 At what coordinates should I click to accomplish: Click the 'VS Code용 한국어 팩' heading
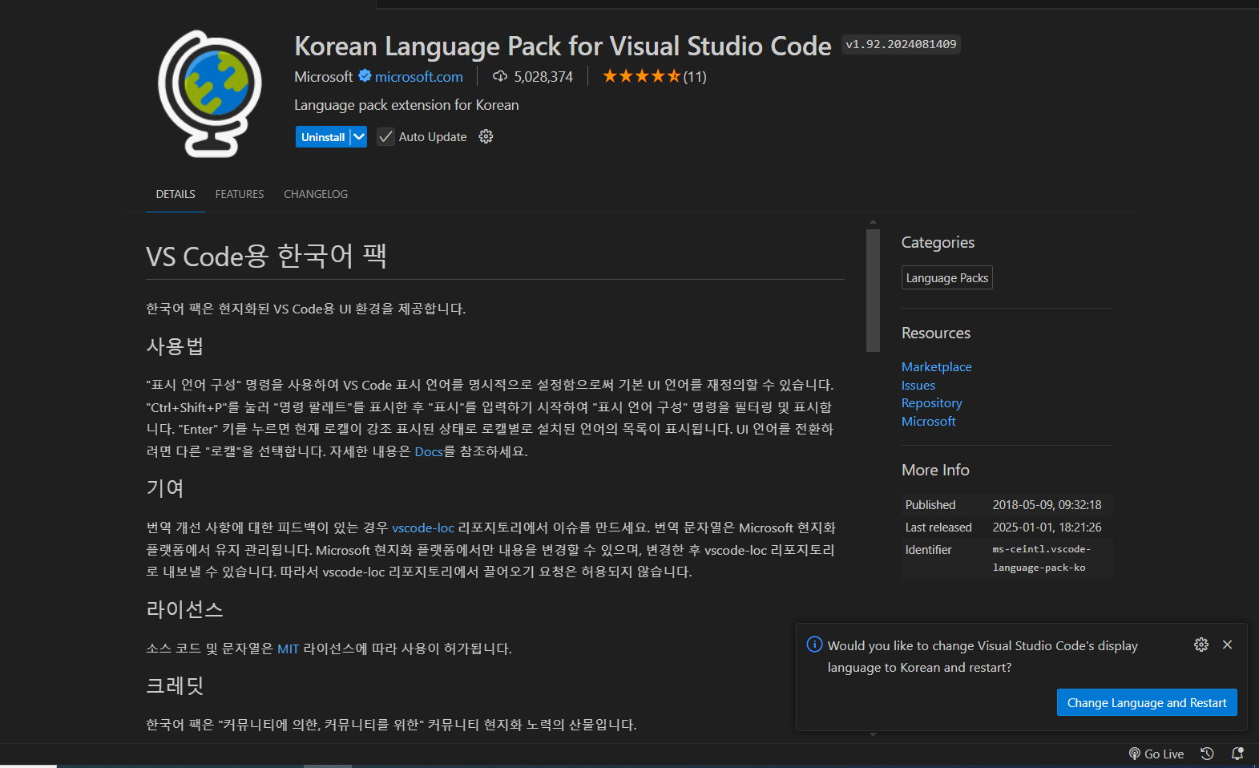(266, 256)
